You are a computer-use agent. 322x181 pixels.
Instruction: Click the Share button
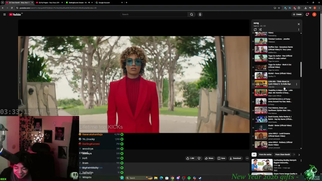pos(209,158)
